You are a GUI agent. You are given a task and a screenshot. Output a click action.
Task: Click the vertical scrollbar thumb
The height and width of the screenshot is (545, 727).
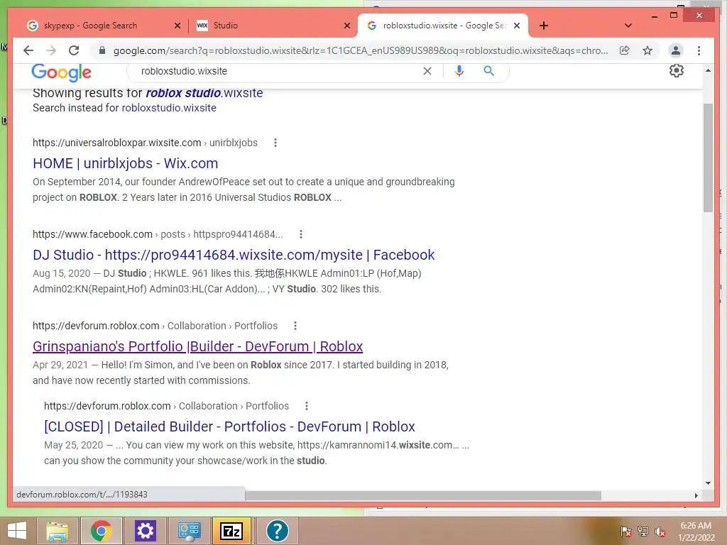[x=708, y=158]
